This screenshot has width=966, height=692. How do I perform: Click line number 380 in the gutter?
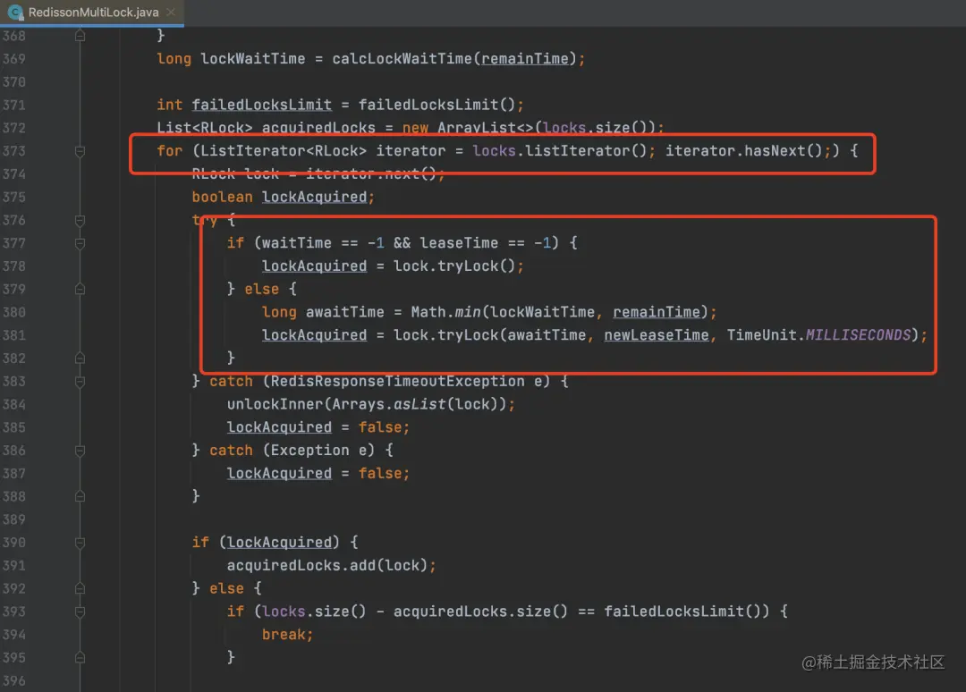13,312
